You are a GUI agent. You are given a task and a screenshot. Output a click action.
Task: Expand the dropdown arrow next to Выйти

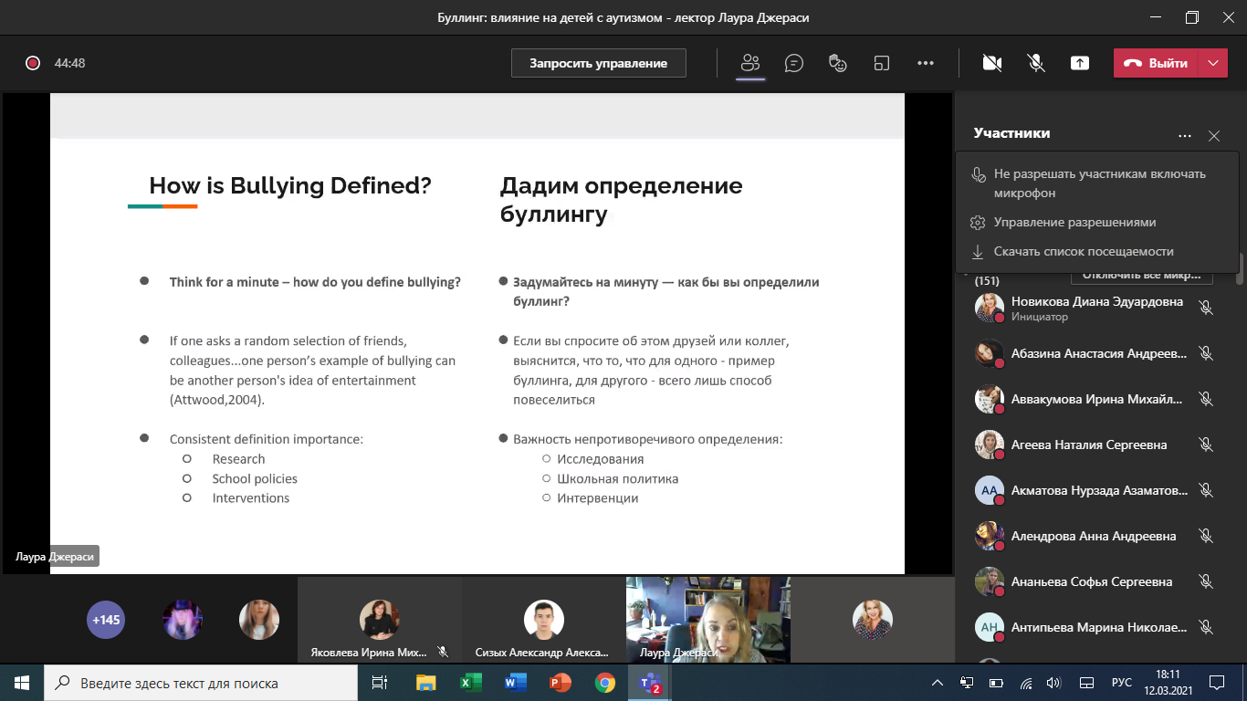click(1212, 63)
